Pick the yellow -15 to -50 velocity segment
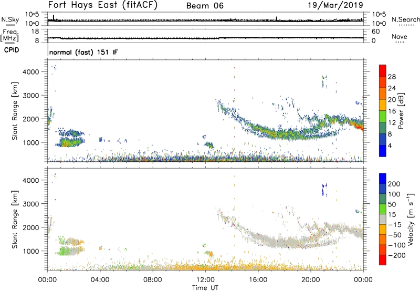 pos(383,230)
